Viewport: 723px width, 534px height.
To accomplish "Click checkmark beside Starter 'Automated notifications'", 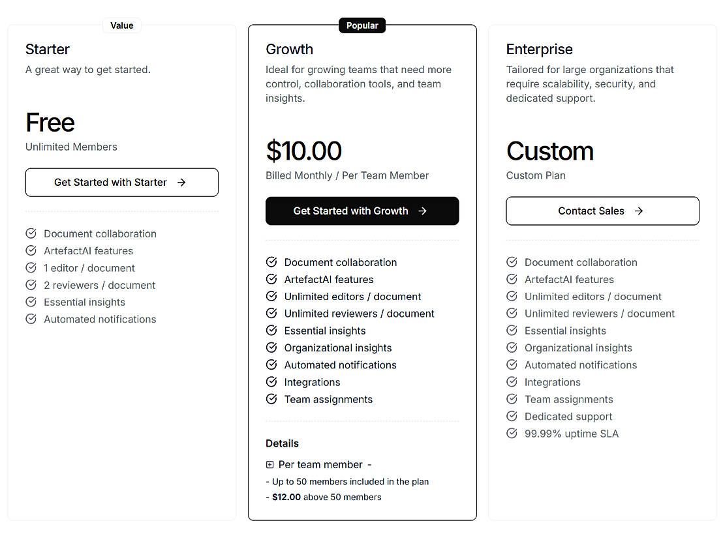I will 31,319.
